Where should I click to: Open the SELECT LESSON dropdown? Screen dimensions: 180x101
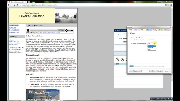pos(16,48)
